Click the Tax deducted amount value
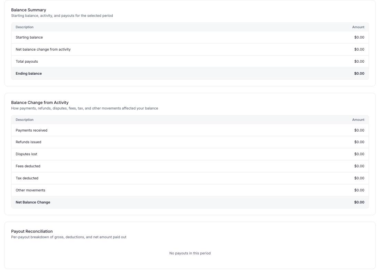 (x=359, y=178)
